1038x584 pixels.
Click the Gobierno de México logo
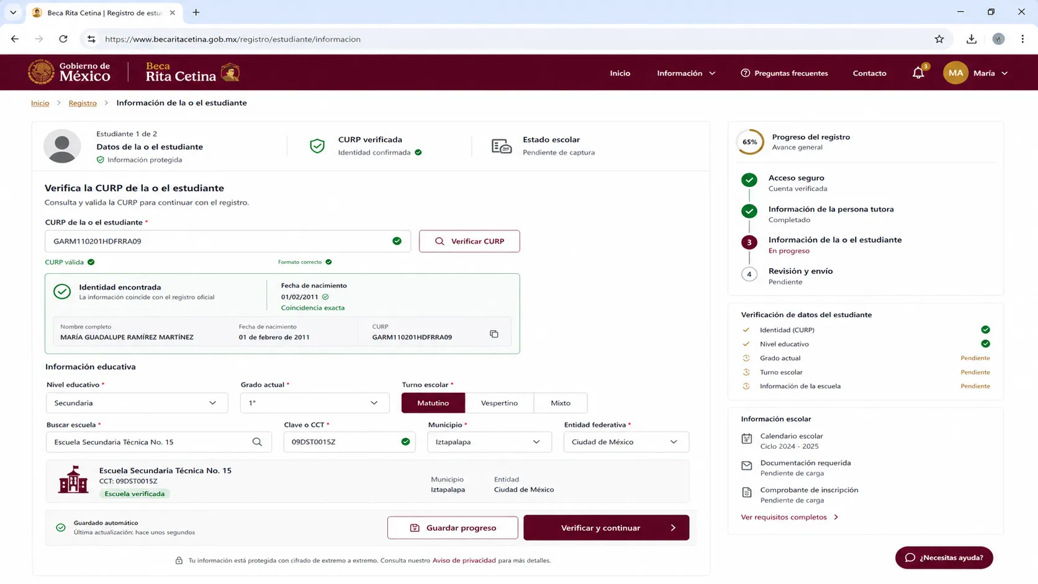coord(69,72)
